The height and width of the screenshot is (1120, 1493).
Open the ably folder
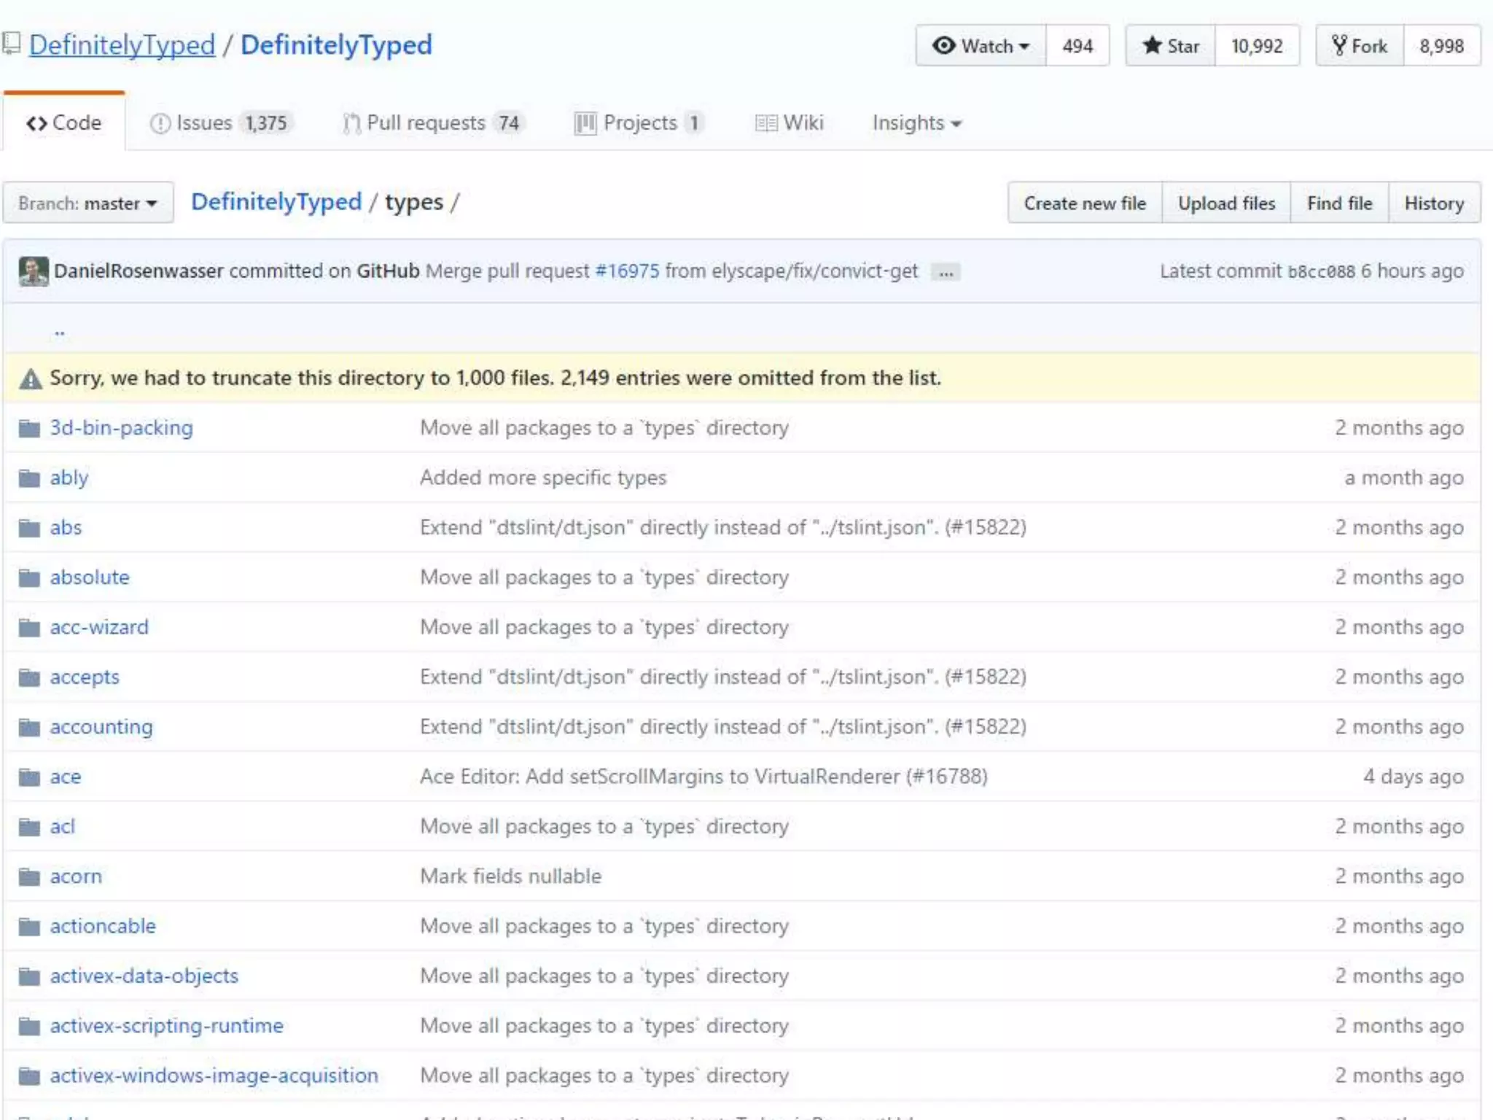click(69, 478)
